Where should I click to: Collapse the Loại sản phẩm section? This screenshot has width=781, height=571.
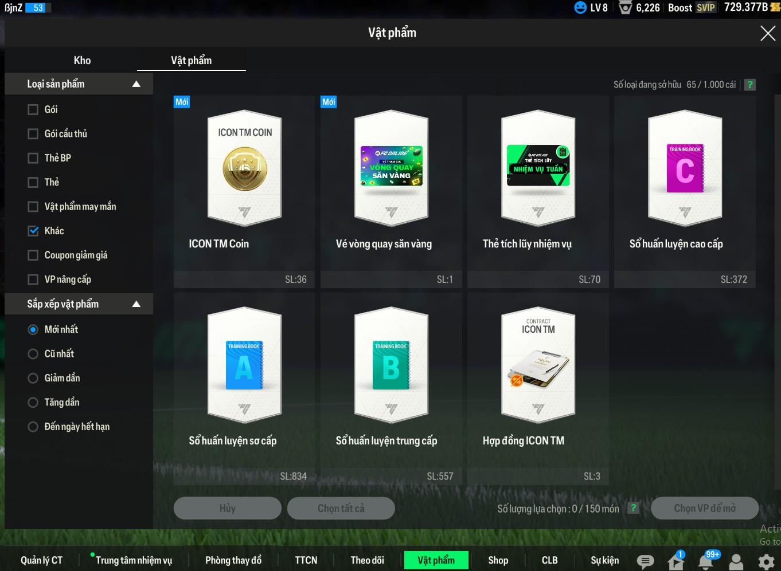[136, 84]
